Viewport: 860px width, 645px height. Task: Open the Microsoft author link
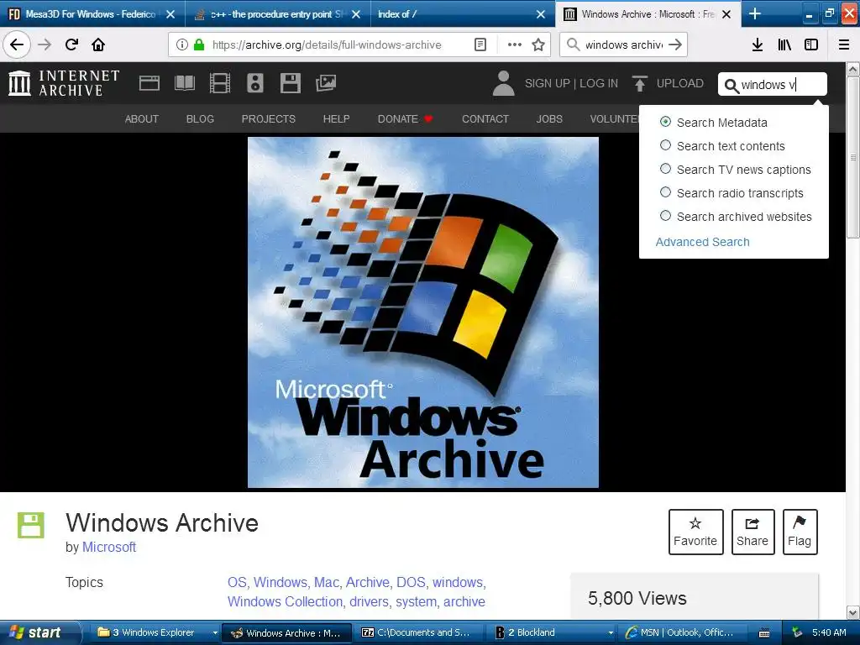tap(109, 547)
